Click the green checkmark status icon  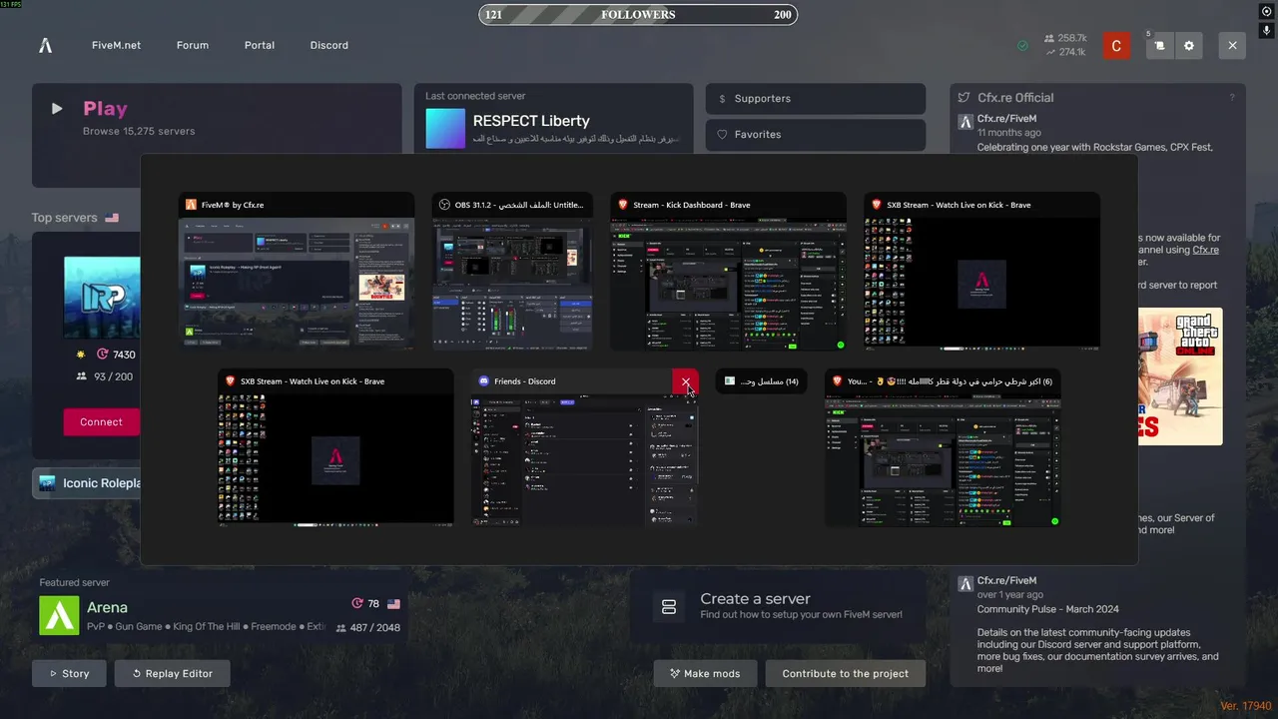[1022, 46]
